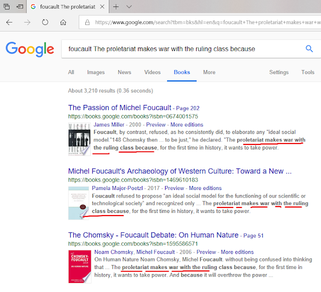Open the search Tools option

[307, 72]
